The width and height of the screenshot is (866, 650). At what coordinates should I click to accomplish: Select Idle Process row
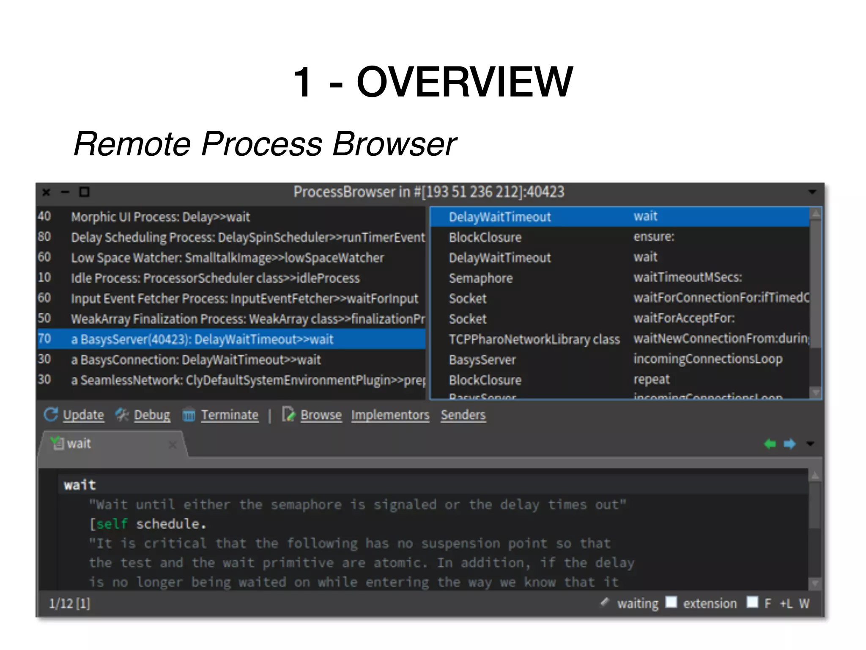pos(231,278)
